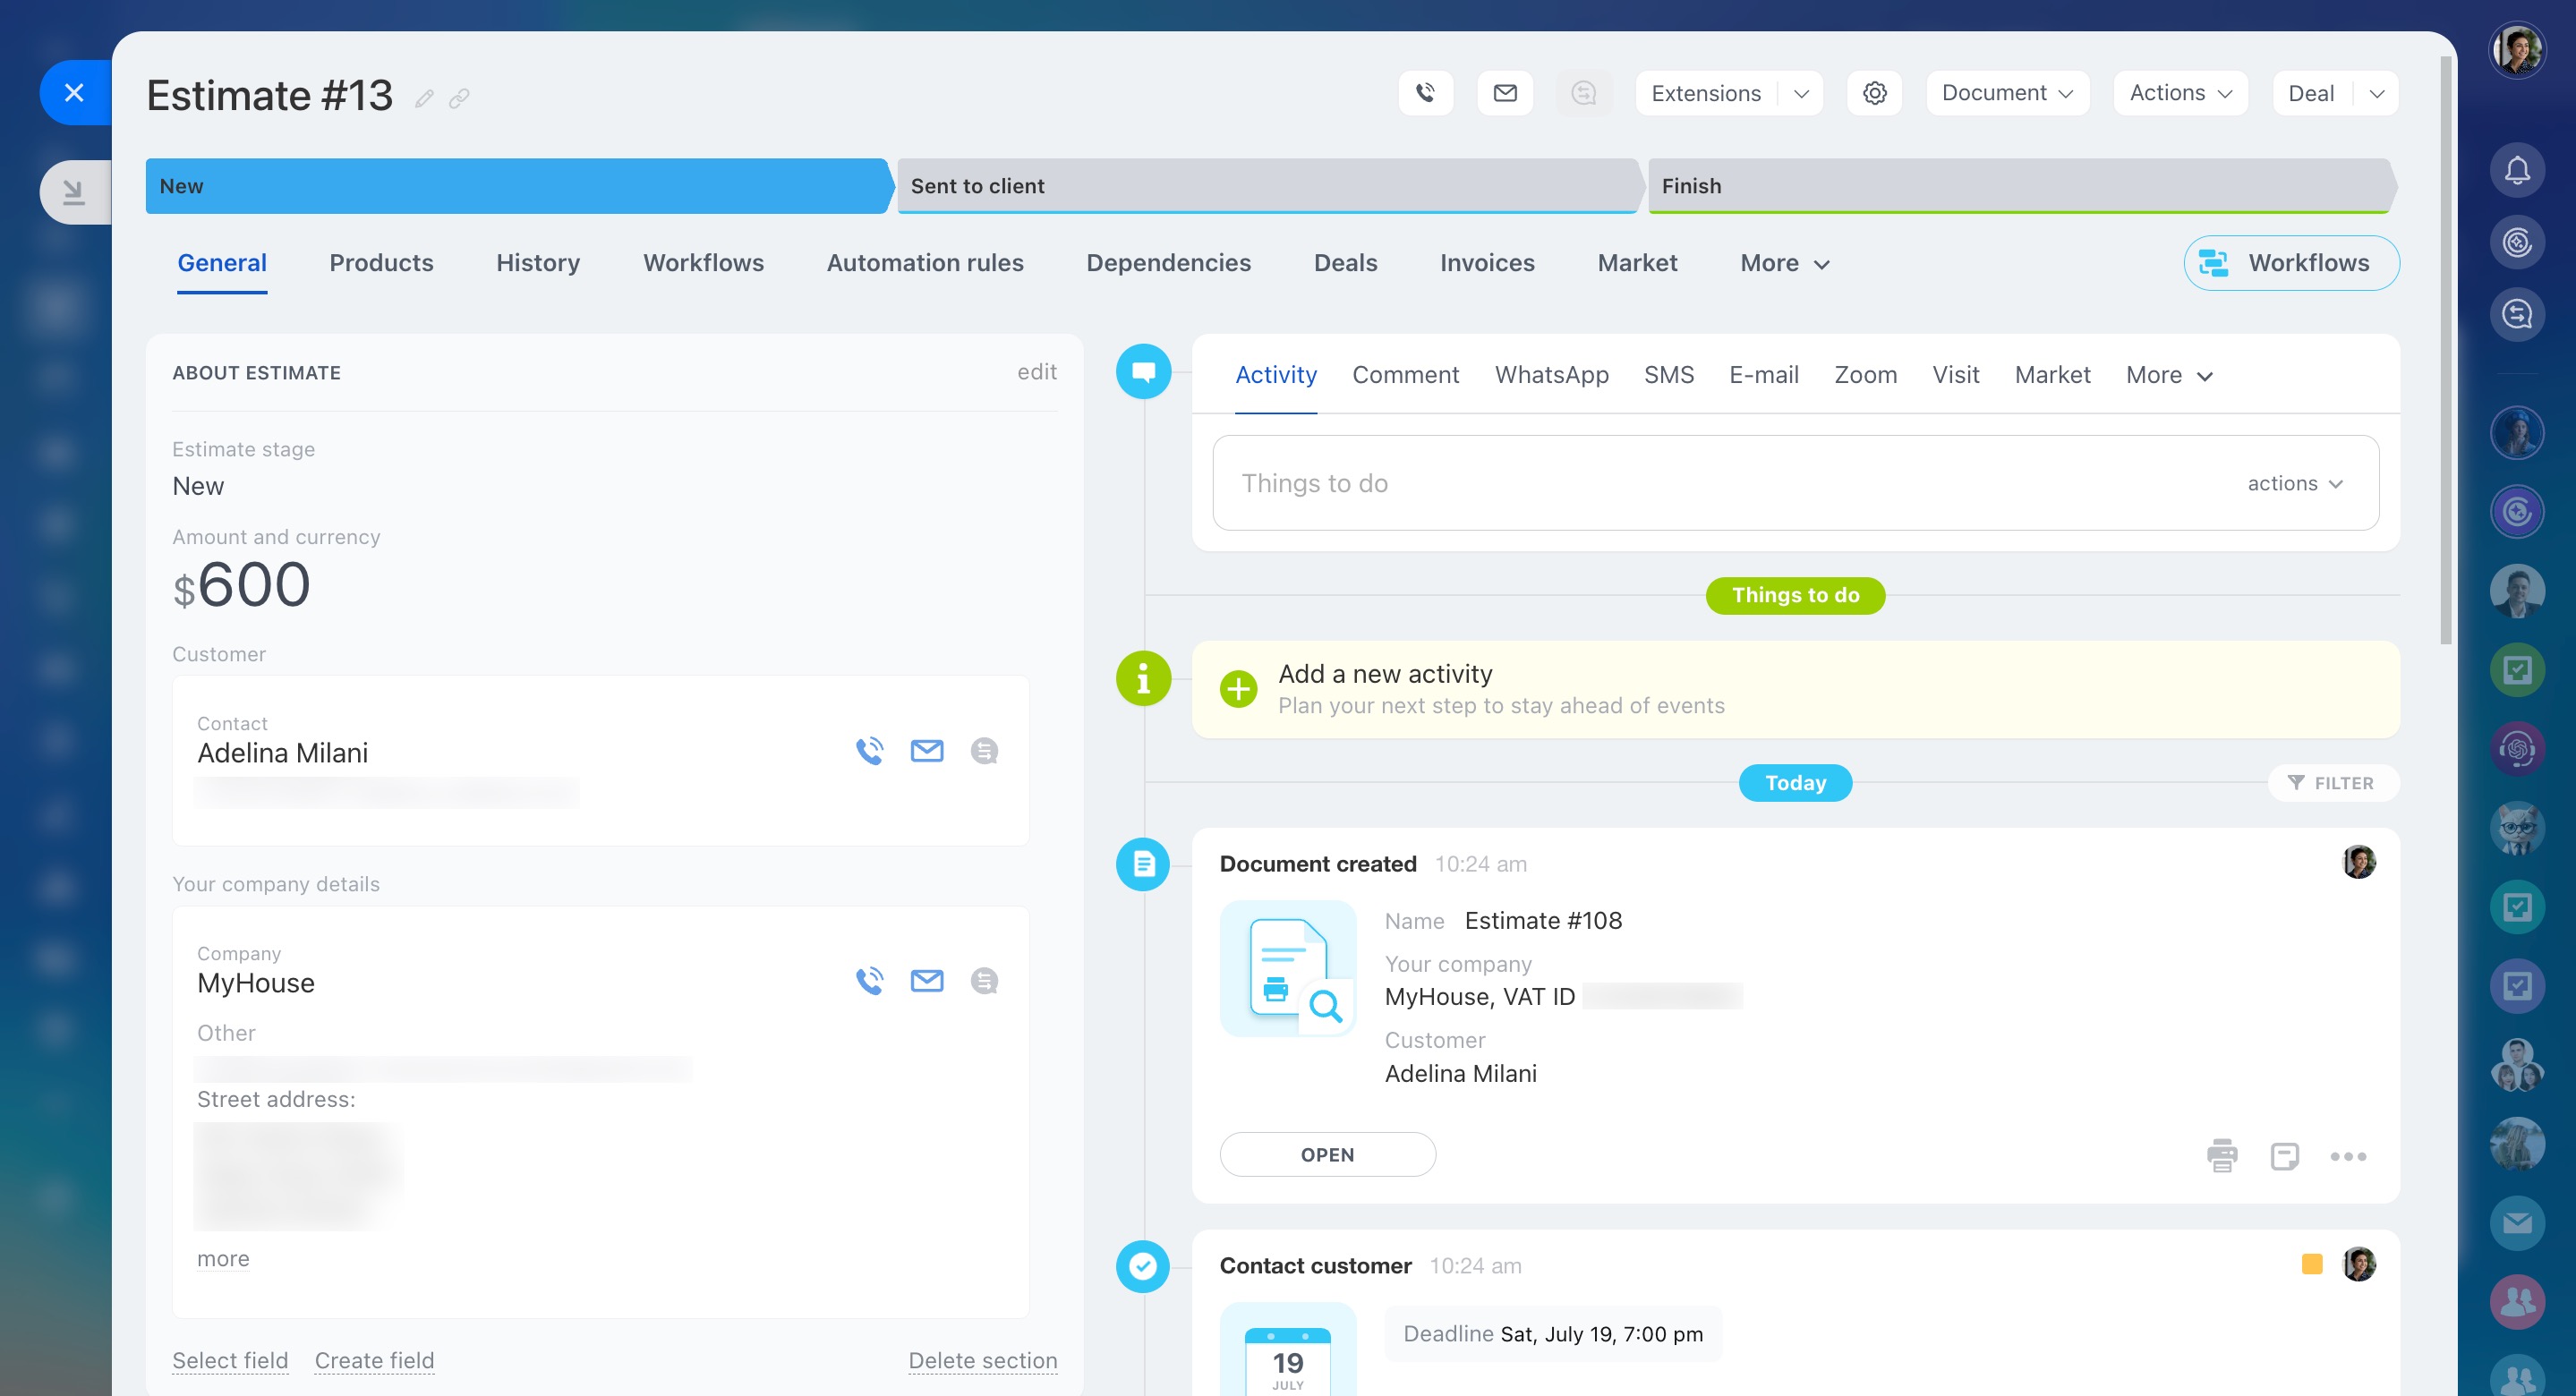Set stage to Sent to client
The width and height of the screenshot is (2576, 1396).
pyautogui.click(x=1266, y=186)
